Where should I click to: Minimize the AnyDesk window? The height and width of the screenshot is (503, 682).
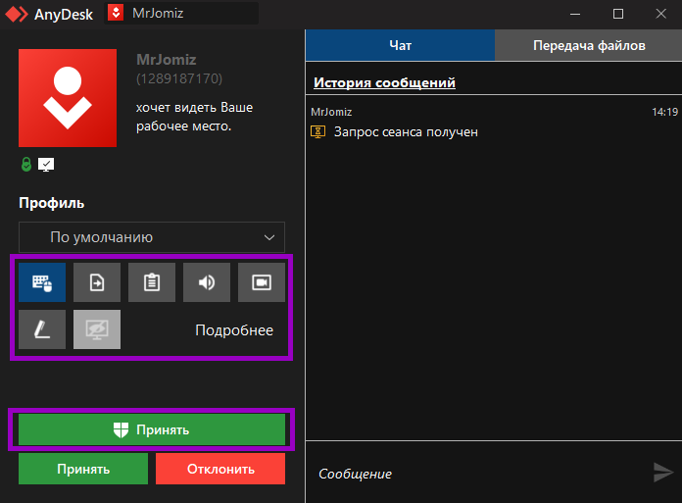point(575,15)
